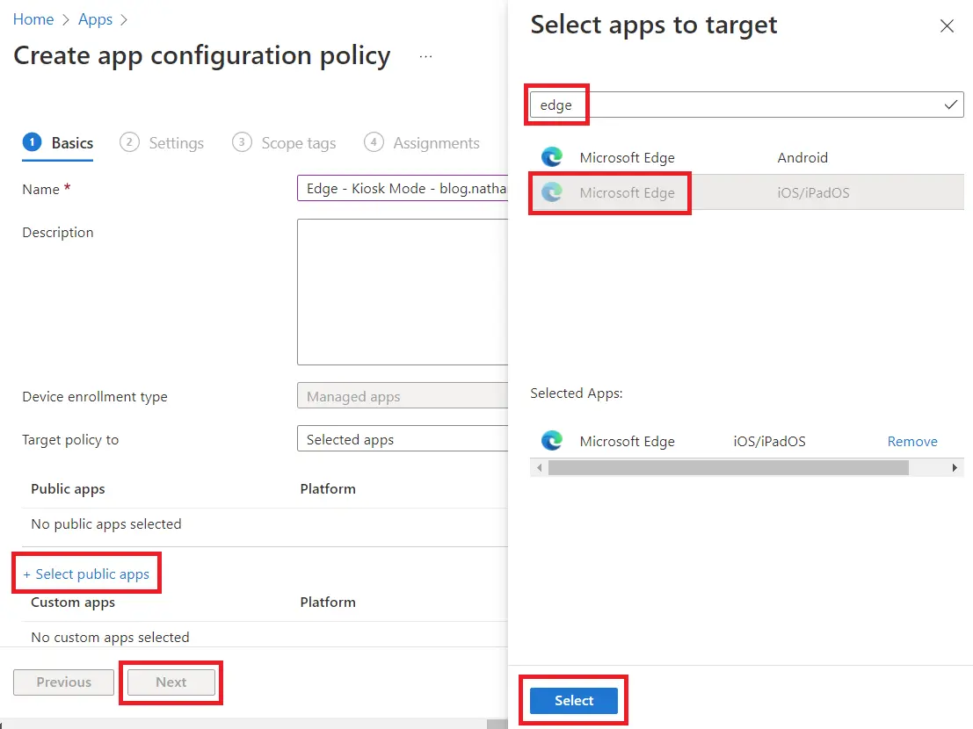
Task: Open the Target policy to dropdown
Action: pos(403,440)
